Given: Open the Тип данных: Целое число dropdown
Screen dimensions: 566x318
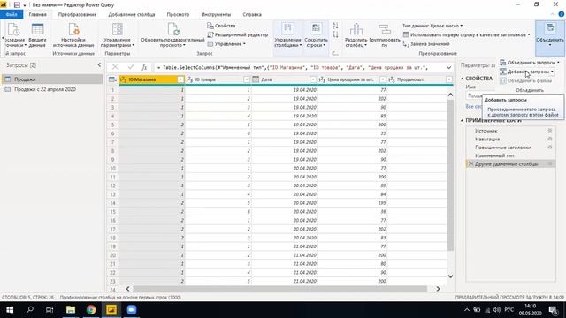Looking at the screenshot, I should (x=432, y=26).
